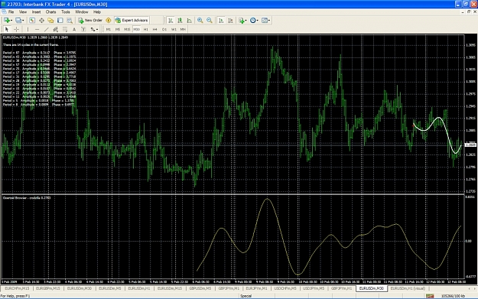Screen dimensions: 478x299
Task: Expand the New Chart dropdown arrow
Action: pyautogui.click(x=11, y=21)
